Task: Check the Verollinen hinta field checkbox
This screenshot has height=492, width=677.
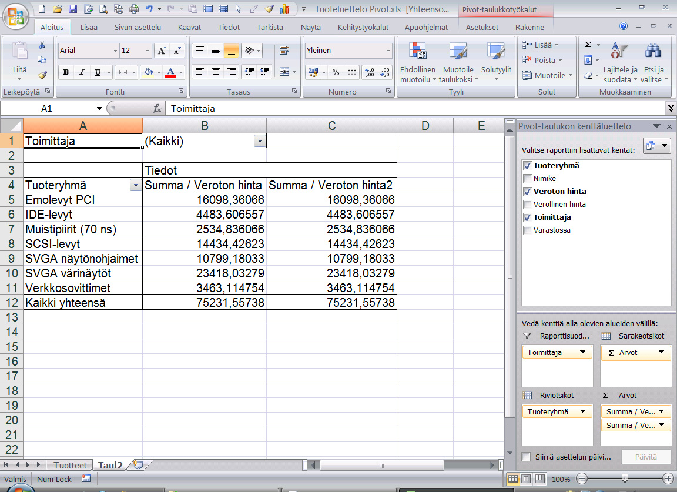Action: [527, 205]
